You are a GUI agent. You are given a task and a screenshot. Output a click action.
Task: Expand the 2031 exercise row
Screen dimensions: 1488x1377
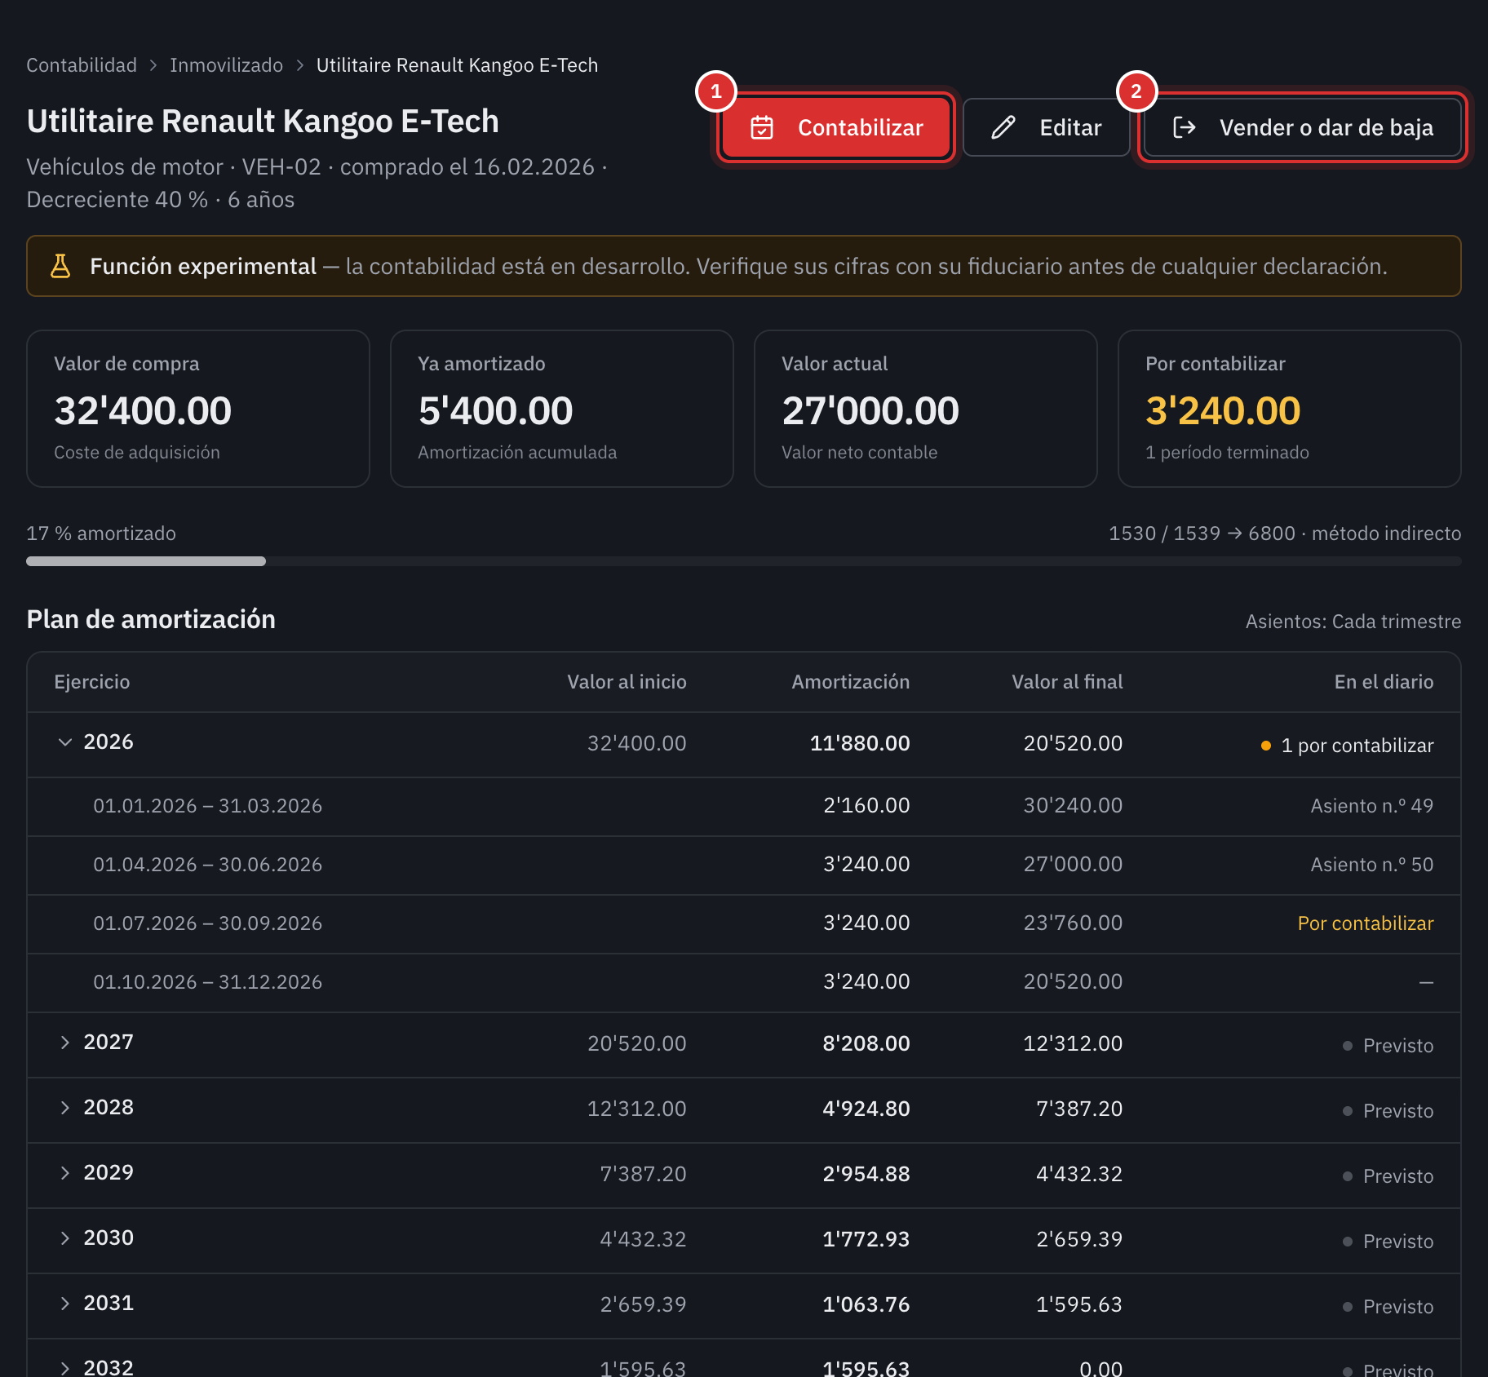coord(65,1304)
